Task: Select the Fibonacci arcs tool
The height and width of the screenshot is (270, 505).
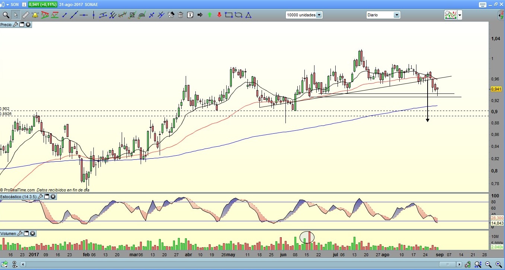Action: coord(142,15)
